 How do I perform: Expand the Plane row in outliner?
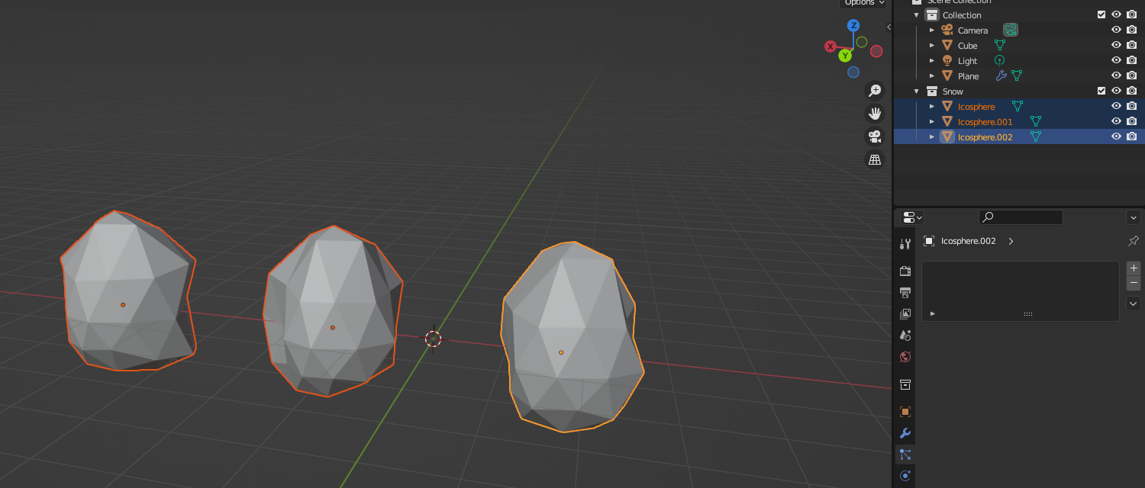(932, 75)
